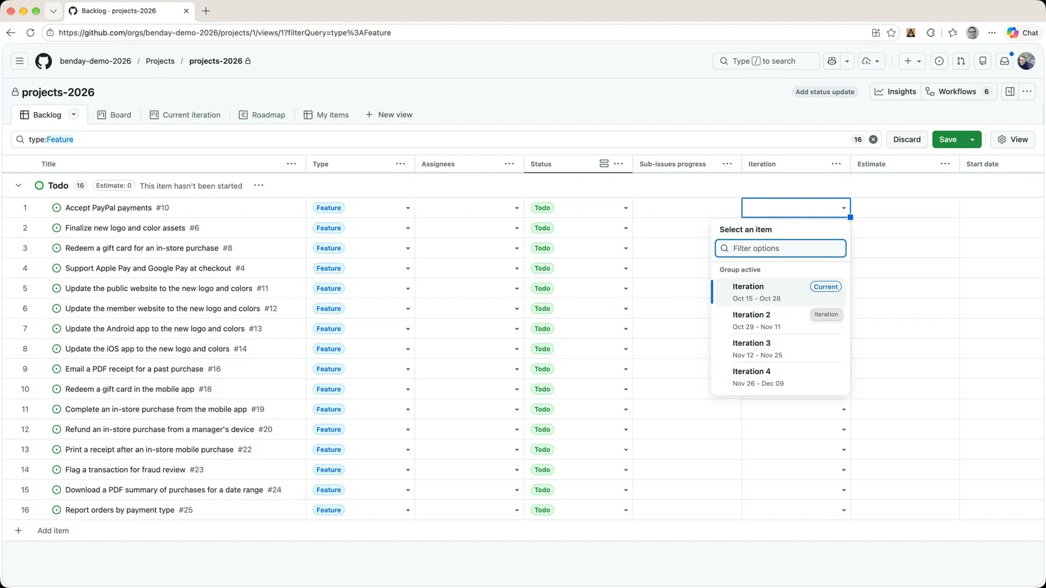This screenshot has height=588, width=1046.
Task: Toggle the project details side panel icon
Action: [x=1010, y=92]
